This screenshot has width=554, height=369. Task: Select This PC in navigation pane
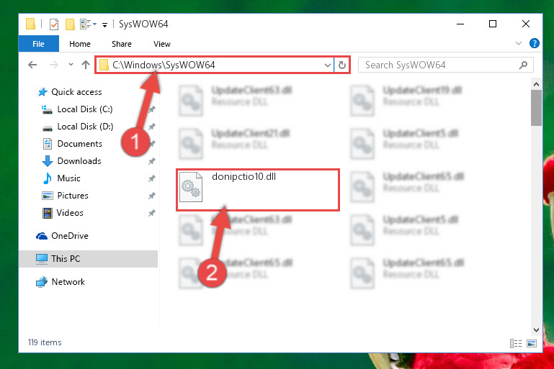click(x=89, y=259)
